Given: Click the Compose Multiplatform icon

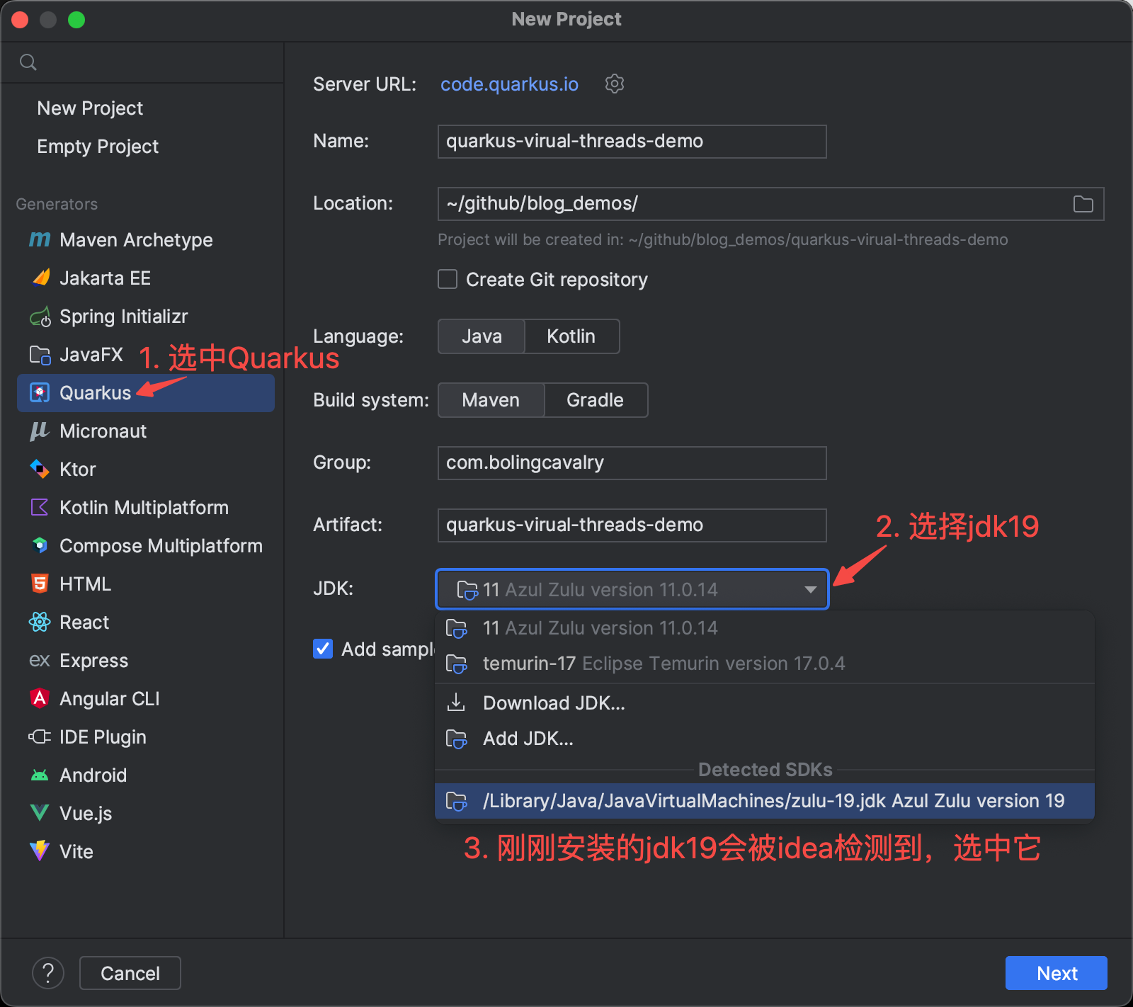Looking at the screenshot, I should [40, 545].
